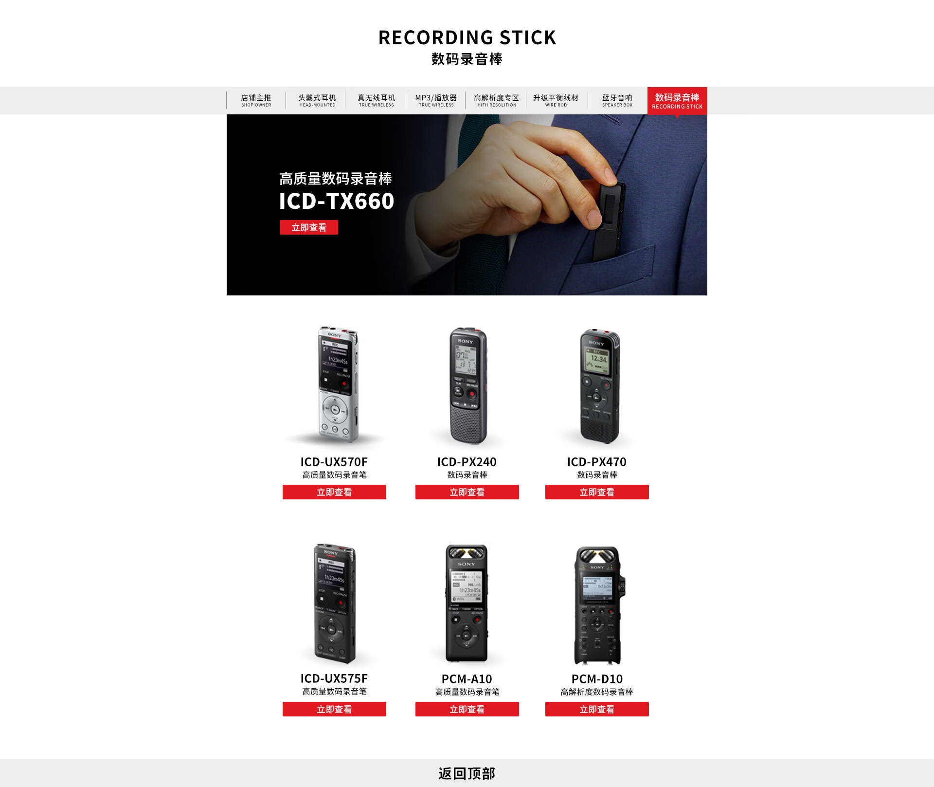Switch to 头戴式耳机 Head-Mounted tab
This screenshot has width=934, height=787.
(x=317, y=100)
